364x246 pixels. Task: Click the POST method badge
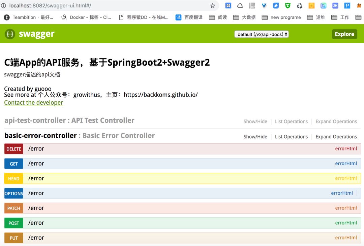pyautogui.click(x=14, y=223)
